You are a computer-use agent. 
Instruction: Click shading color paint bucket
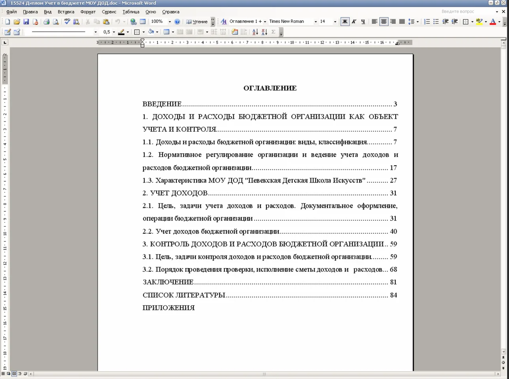click(151, 32)
